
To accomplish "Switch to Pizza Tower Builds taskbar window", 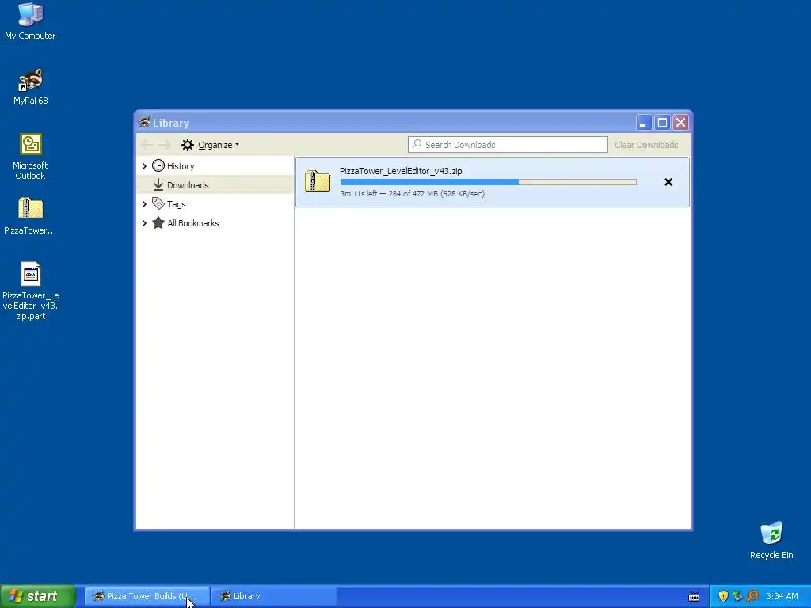I will point(147,596).
